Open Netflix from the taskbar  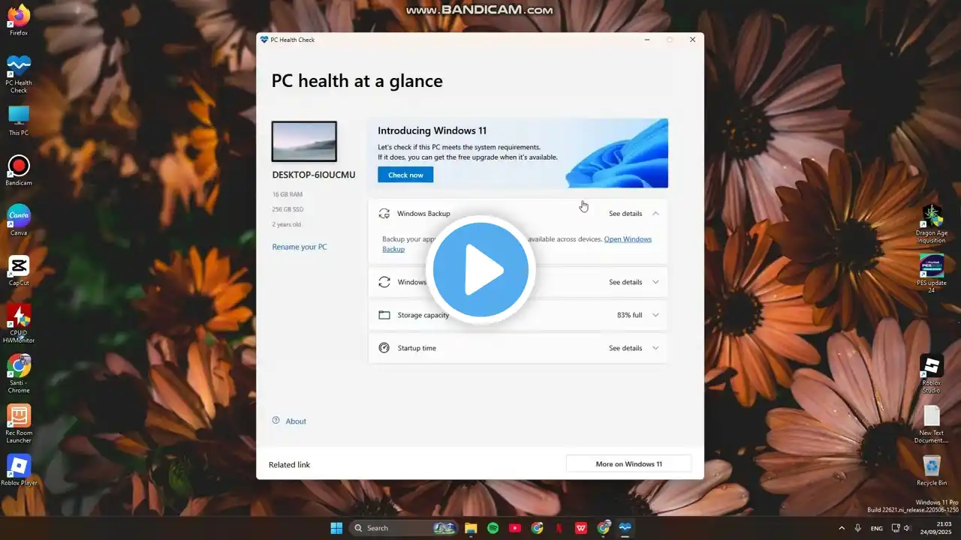(559, 528)
